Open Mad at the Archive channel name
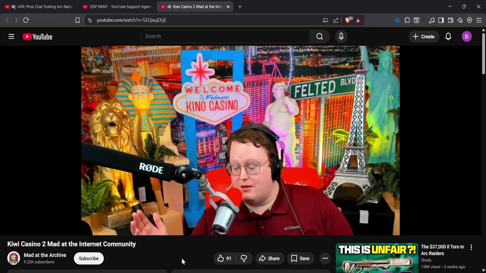The width and height of the screenshot is (486, 273). pos(45,255)
